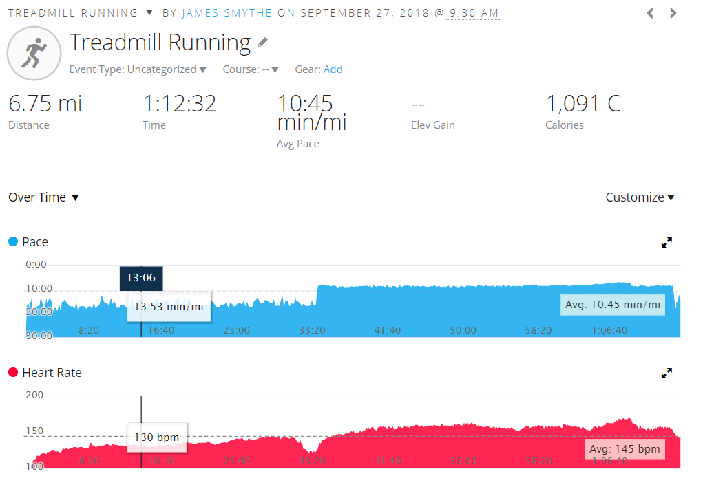Click the 6.75 mi distance value

(45, 104)
